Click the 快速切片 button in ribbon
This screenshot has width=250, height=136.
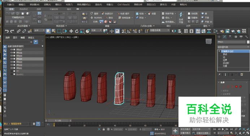107,14
